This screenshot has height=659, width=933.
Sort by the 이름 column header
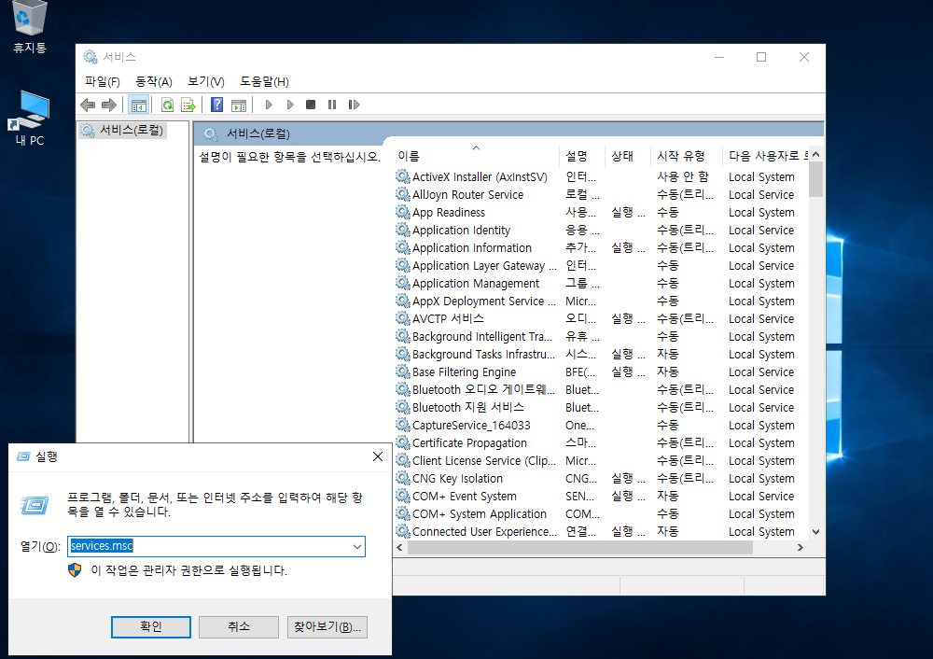click(476, 156)
